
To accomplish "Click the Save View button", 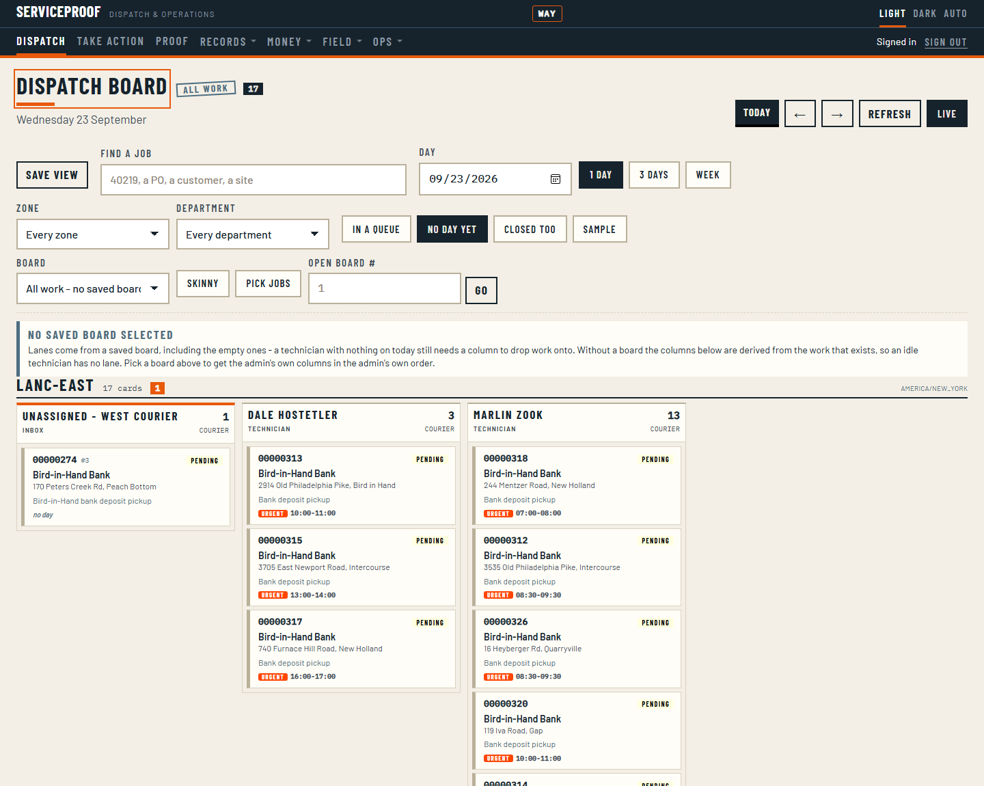I will (52, 175).
